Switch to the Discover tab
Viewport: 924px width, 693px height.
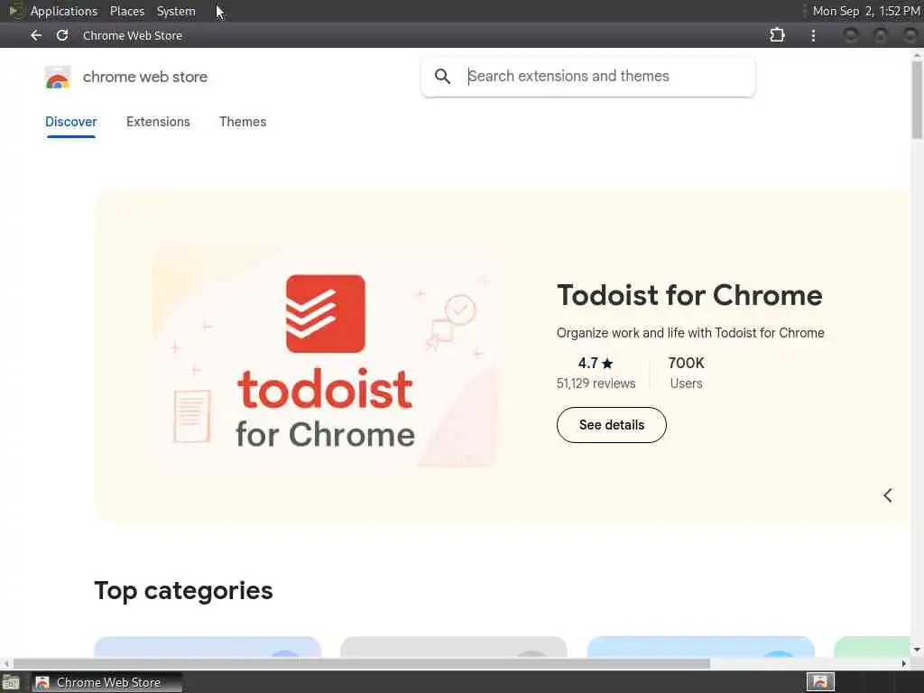(70, 122)
